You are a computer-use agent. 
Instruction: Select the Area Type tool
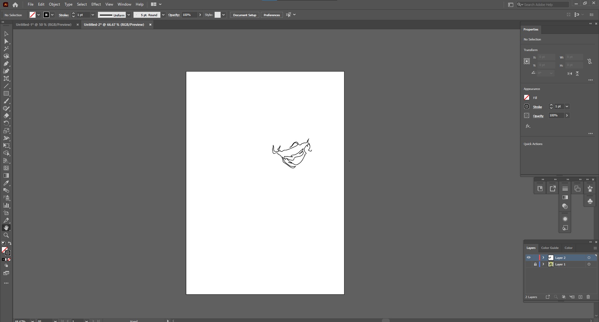pos(6,79)
